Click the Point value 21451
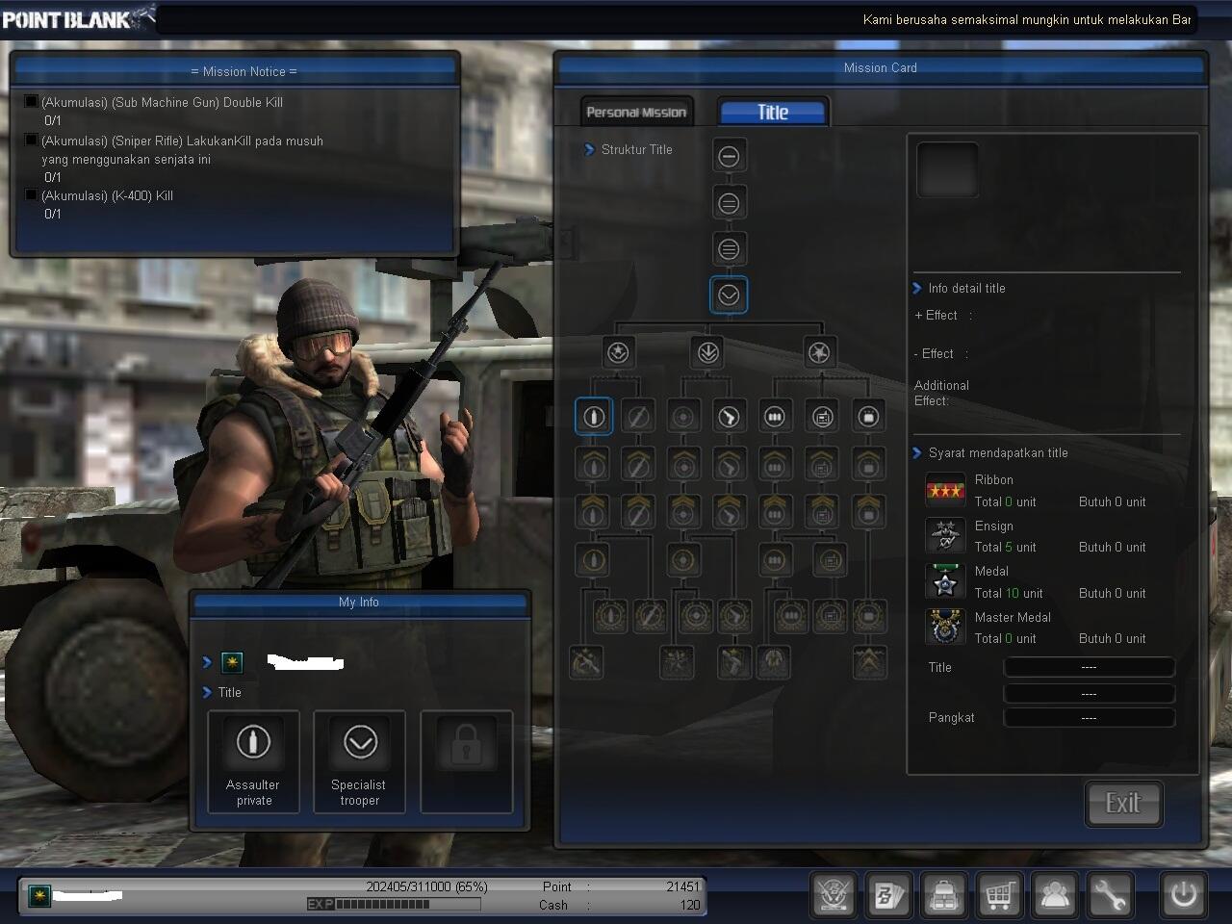The width and height of the screenshot is (1232, 924). (683, 886)
